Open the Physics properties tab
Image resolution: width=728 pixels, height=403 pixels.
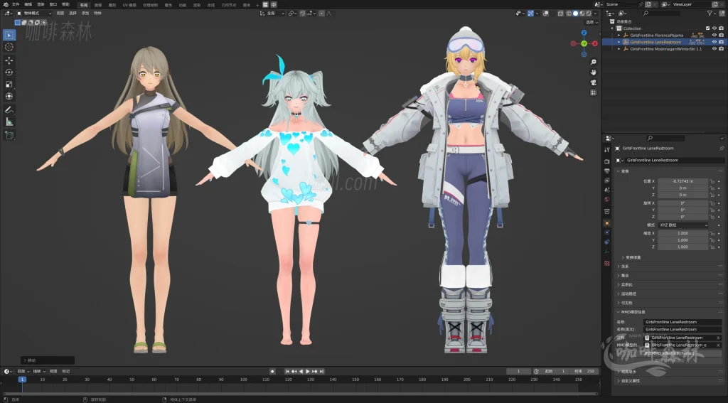[x=607, y=232]
